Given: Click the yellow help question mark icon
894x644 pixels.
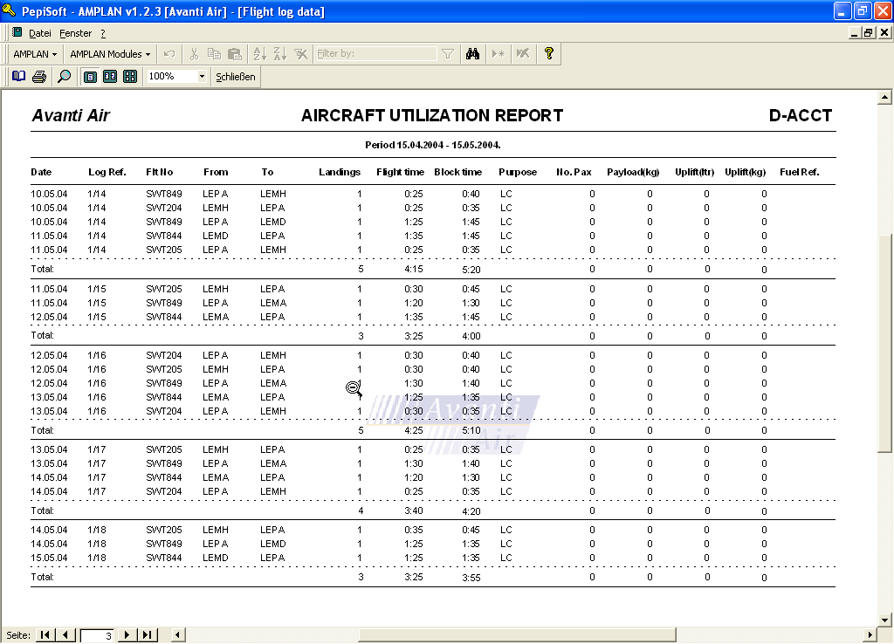Looking at the screenshot, I should point(548,54).
